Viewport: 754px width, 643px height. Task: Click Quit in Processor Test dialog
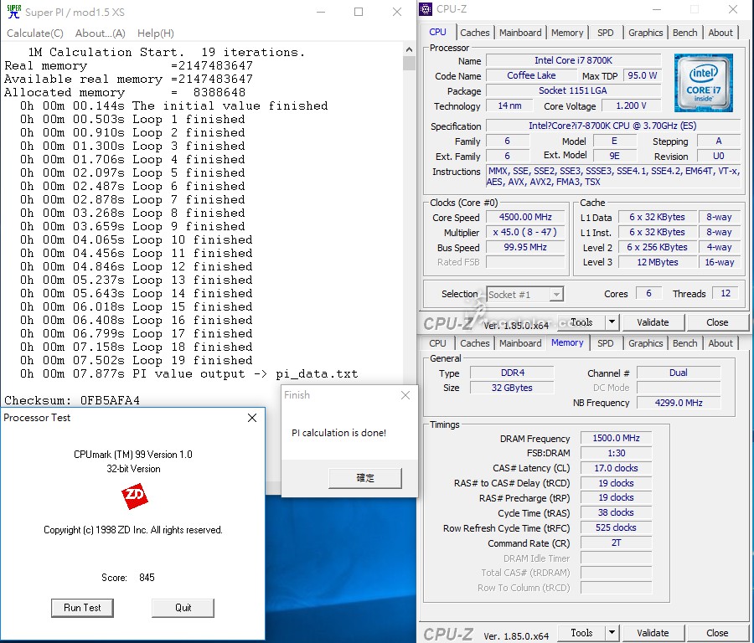point(183,608)
